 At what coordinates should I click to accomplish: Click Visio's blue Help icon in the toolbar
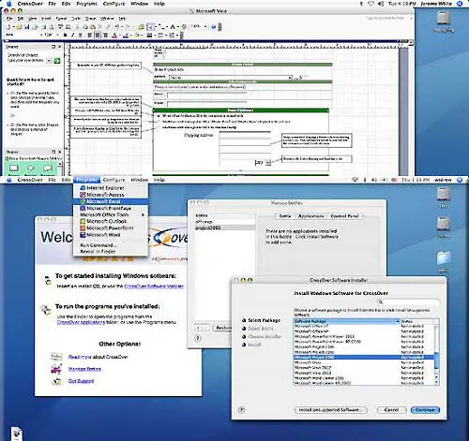coord(214,27)
